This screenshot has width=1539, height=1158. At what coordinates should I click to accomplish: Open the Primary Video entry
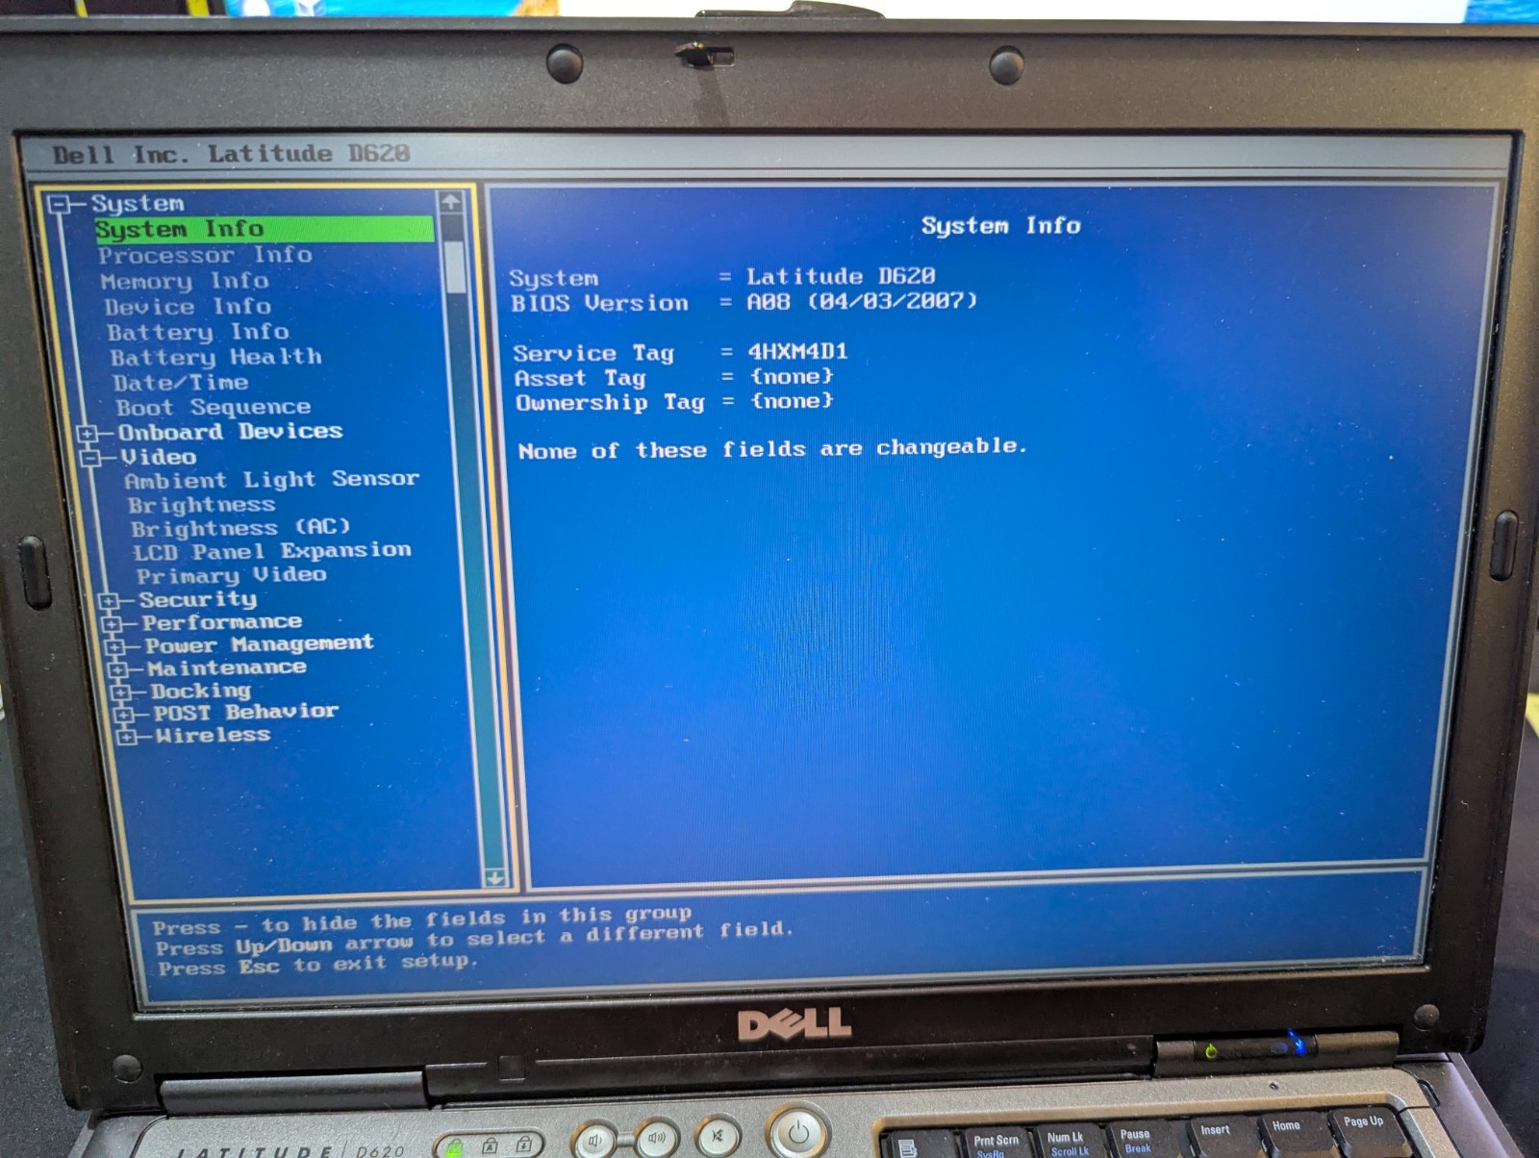[x=232, y=575]
